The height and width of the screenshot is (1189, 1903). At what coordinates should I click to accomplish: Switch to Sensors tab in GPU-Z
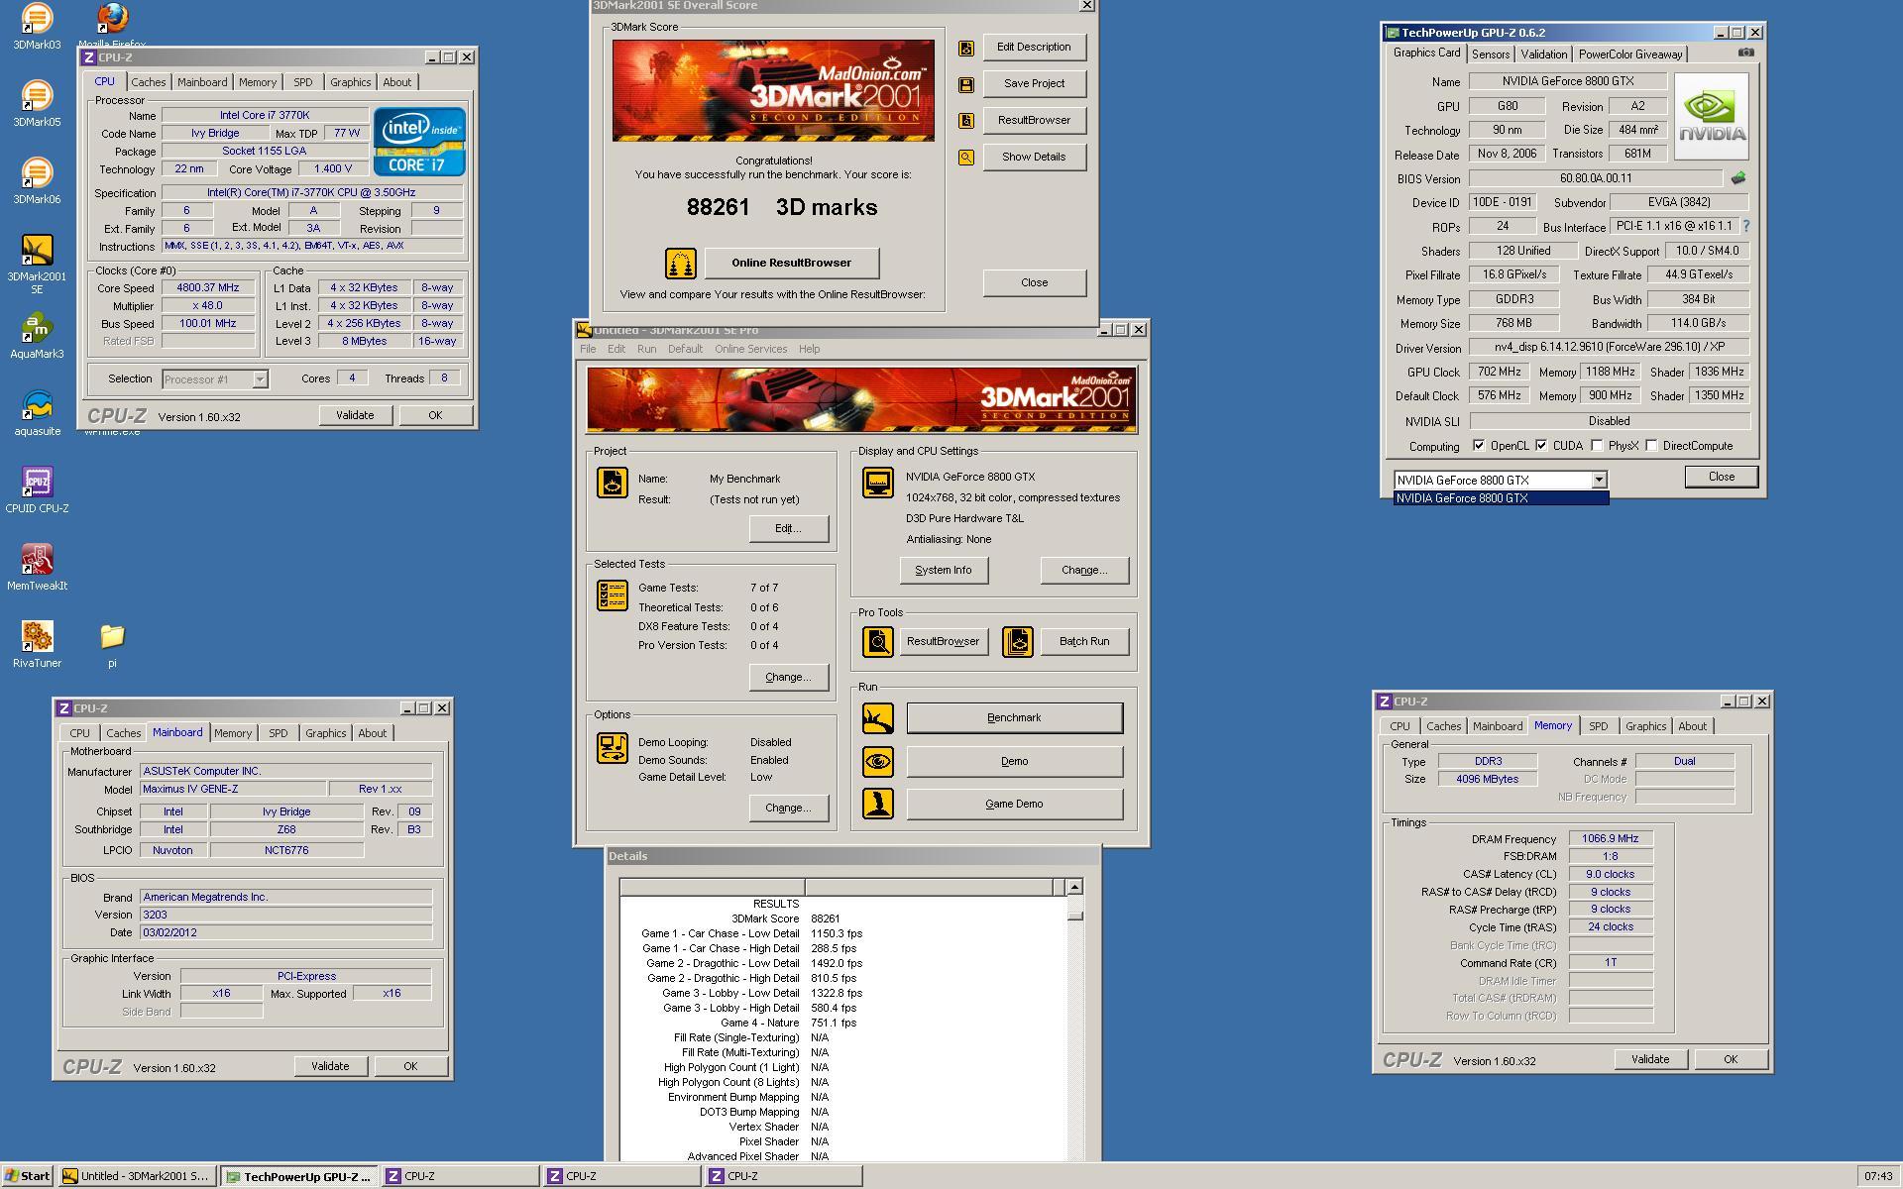(1491, 54)
